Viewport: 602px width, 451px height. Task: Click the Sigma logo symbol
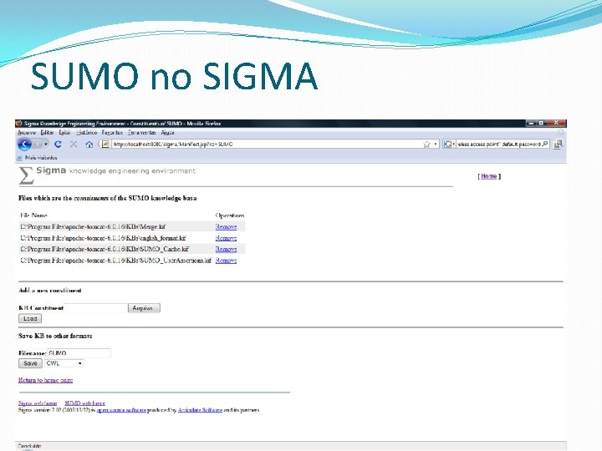26,175
